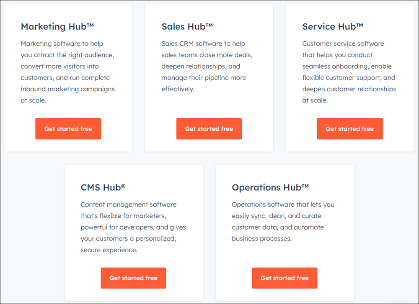This screenshot has width=419, height=304.
Task: Click Get started free under Sales Hub
Action: [x=209, y=128]
